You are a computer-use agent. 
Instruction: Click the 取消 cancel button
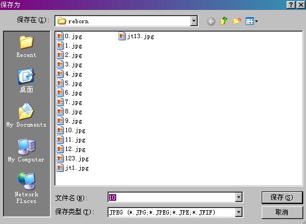282,212
